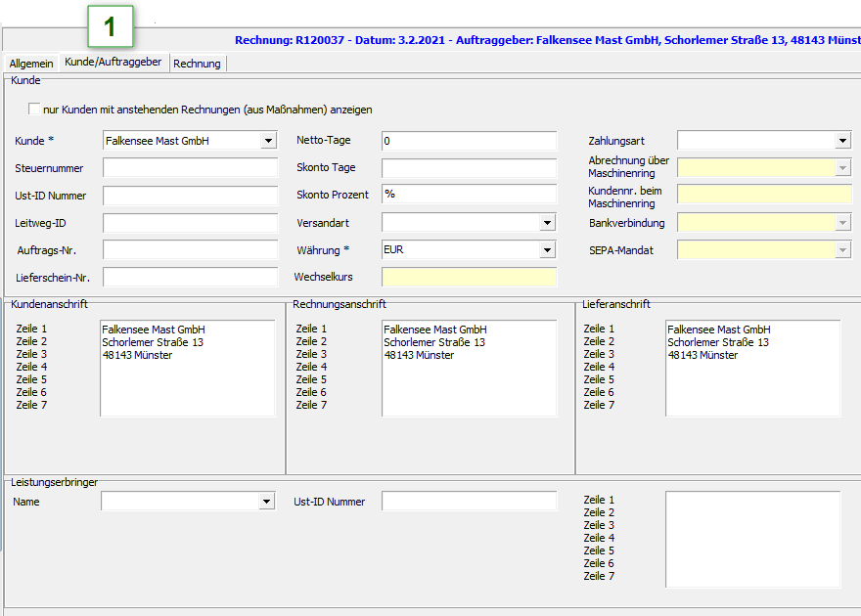This screenshot has height=616, width=861.
Task: Expand the Zahlungsart dropdown
Action: click(x=843, y=141)
